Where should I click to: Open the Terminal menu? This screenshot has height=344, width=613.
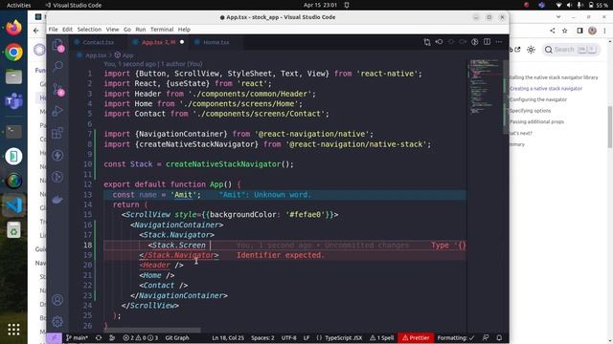click(162, 30)
